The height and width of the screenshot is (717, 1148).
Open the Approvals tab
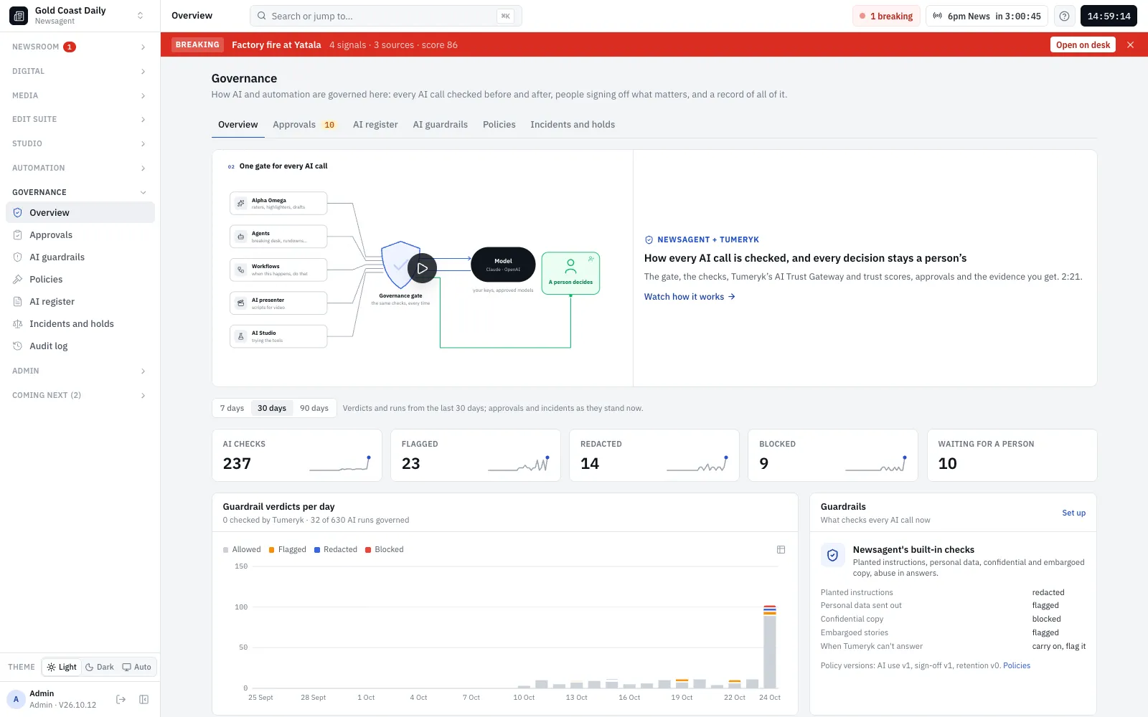[304, 125]
